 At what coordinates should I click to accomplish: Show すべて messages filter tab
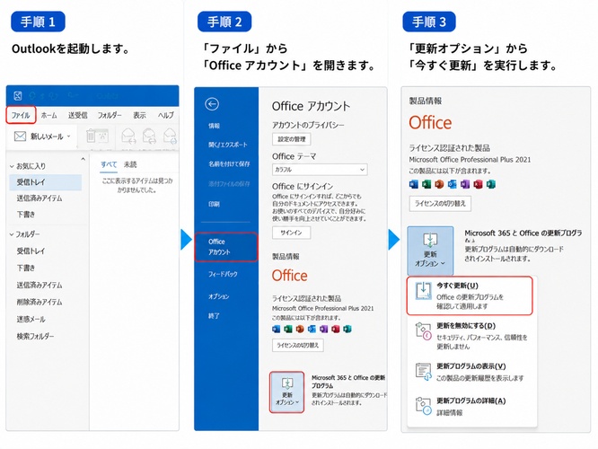tap(109, 164)
